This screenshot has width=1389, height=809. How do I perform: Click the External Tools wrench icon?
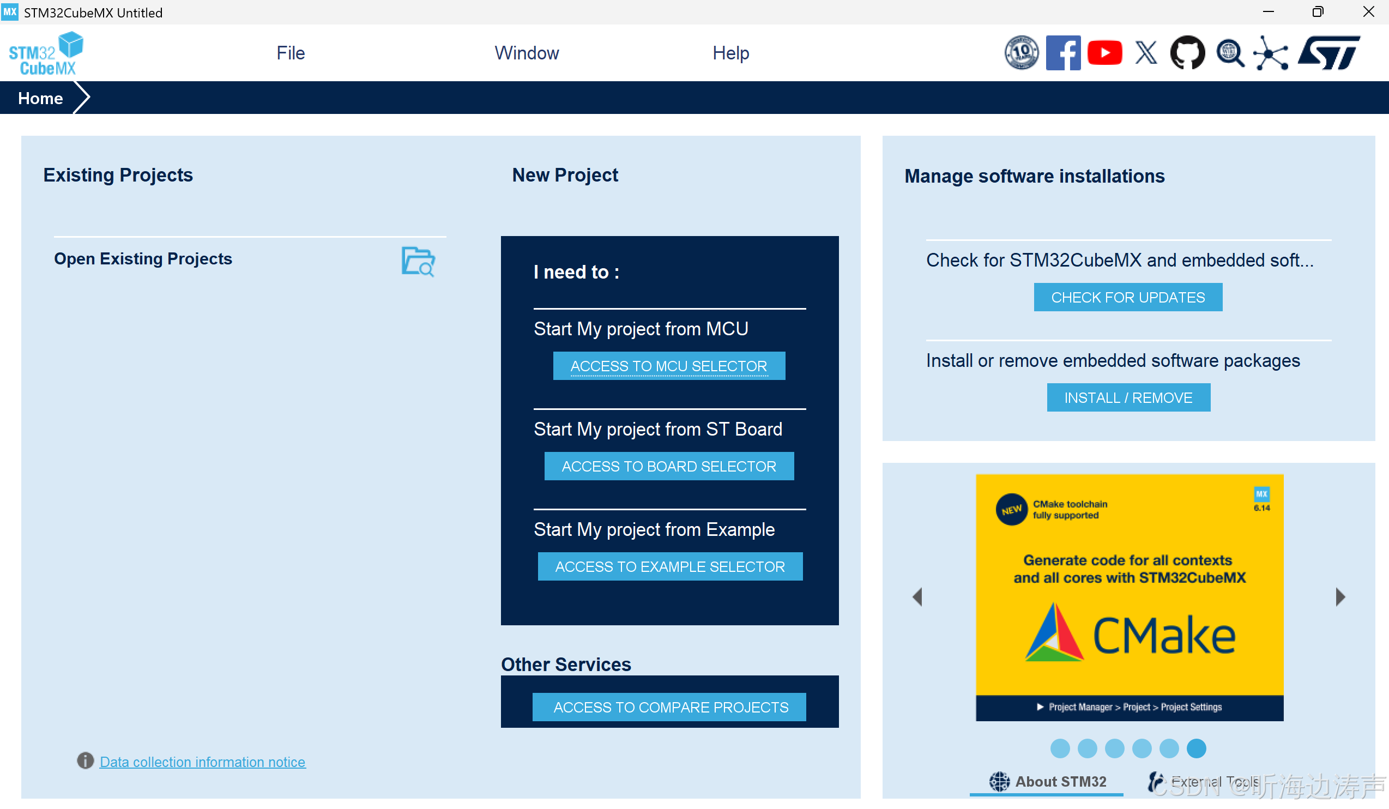coord(1156,781)
